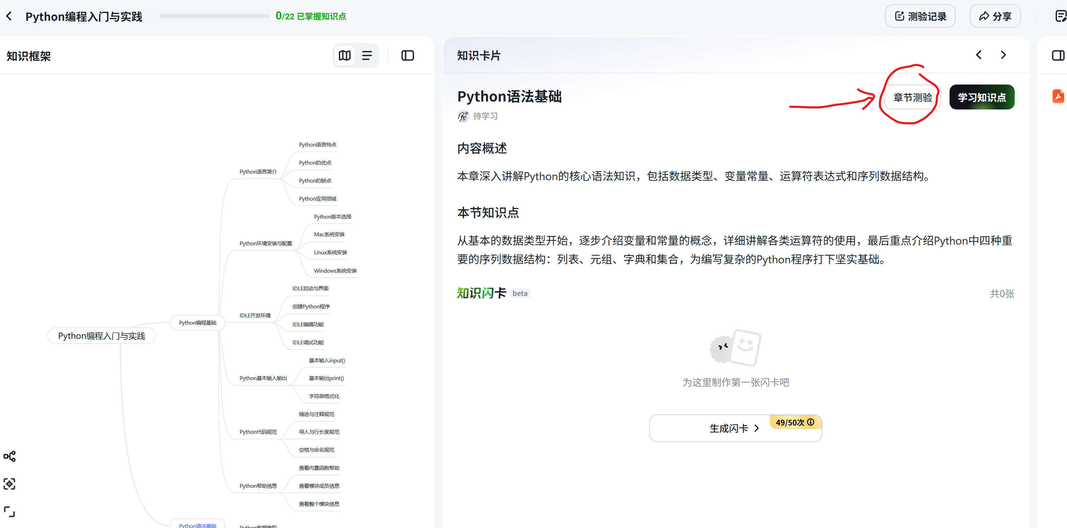
Task: Open the 测验记录 quiz records
Action: (x=920, y=17)
